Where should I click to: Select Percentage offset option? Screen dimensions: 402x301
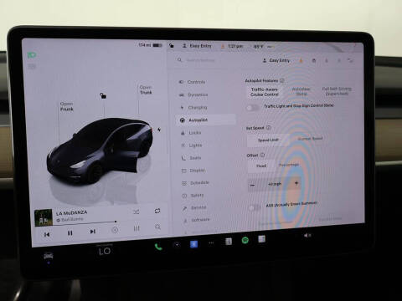pos(289,165)
